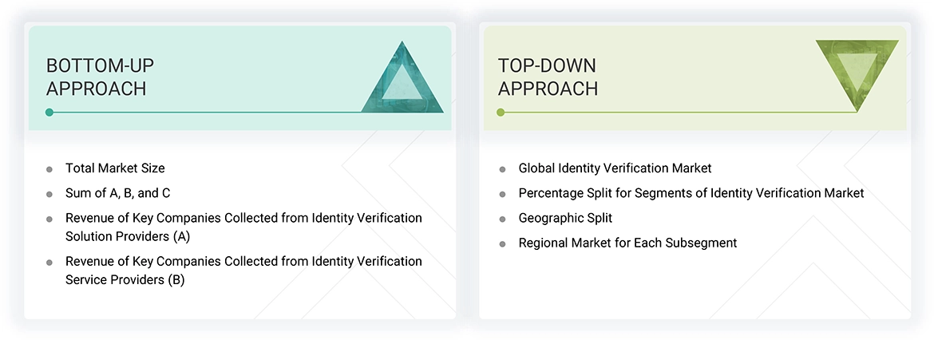Click the Top-Down Approach heading
This screenshot has width=934, height=340.
(x=548, y=77)
